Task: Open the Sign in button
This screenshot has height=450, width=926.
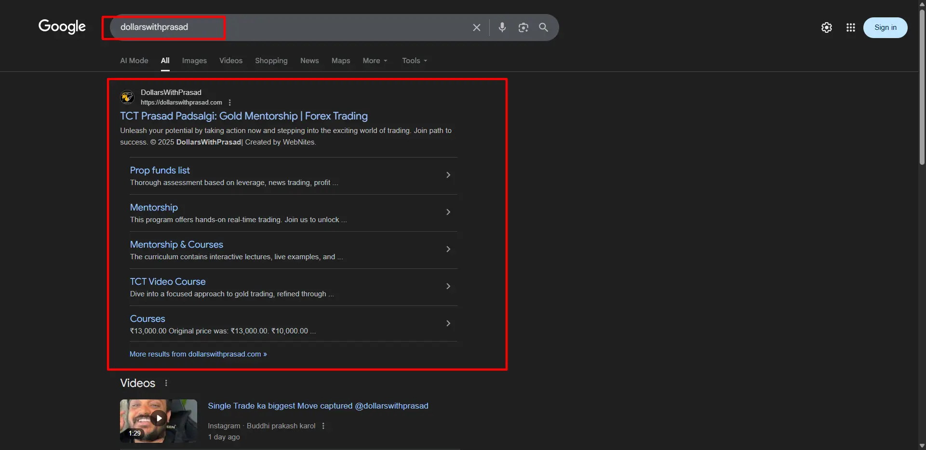Action: 886,27
